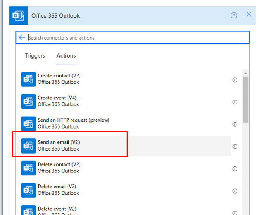Viewport: 259px width, 215px height.
Task: Show info for Send an email (V2)
Action: pyautogui.click(x=235, y=147)
